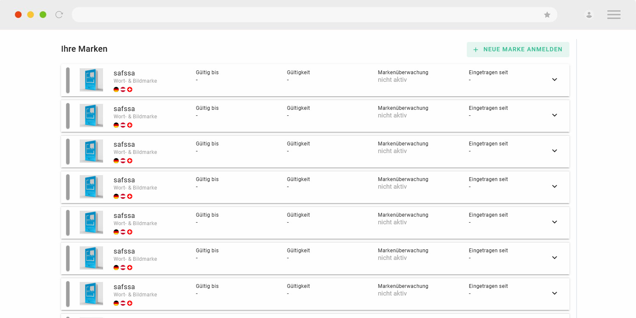Bookmark the page with the star icon

tap(547, 15)
